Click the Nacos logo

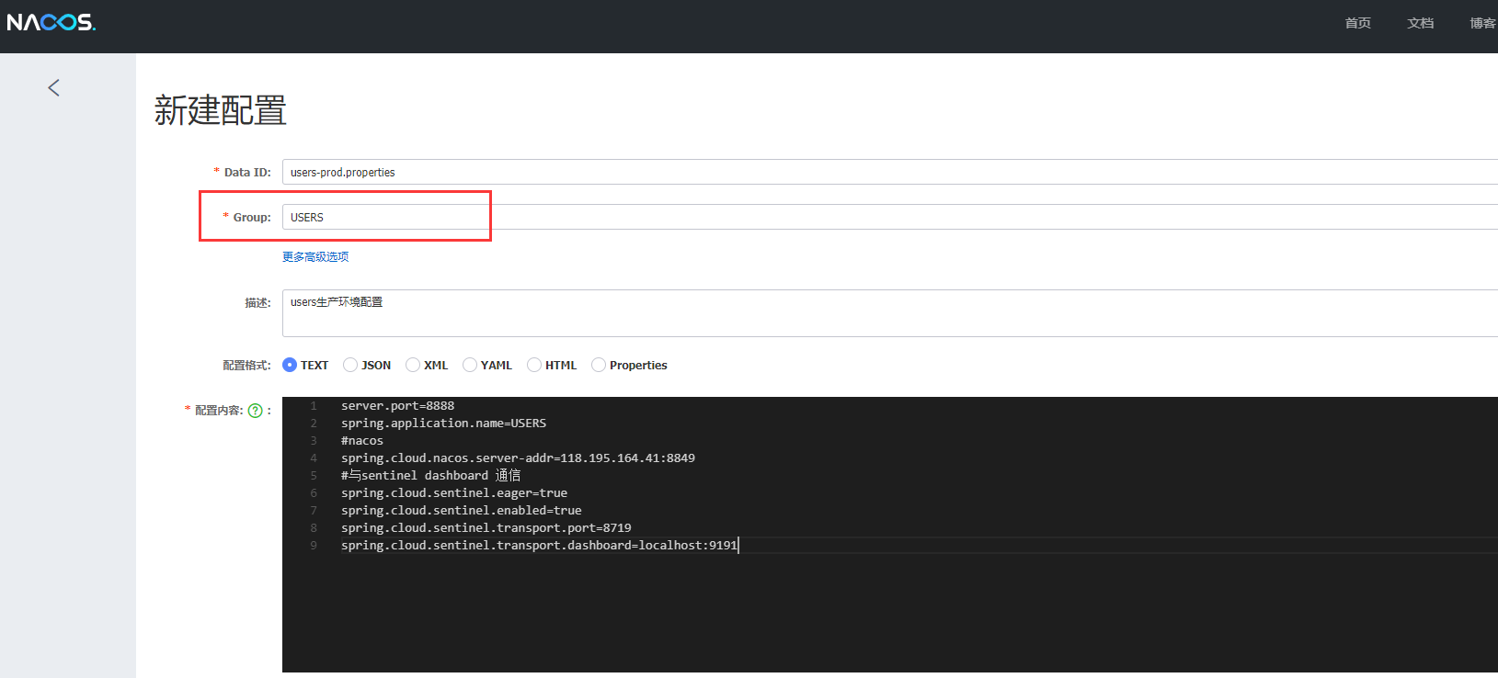51,22
